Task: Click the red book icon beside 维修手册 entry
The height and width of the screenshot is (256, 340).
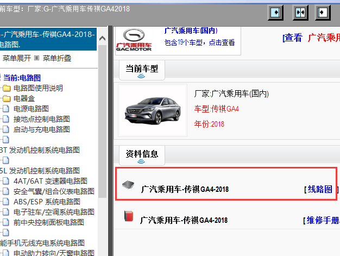Action: [x=129, y=216]
